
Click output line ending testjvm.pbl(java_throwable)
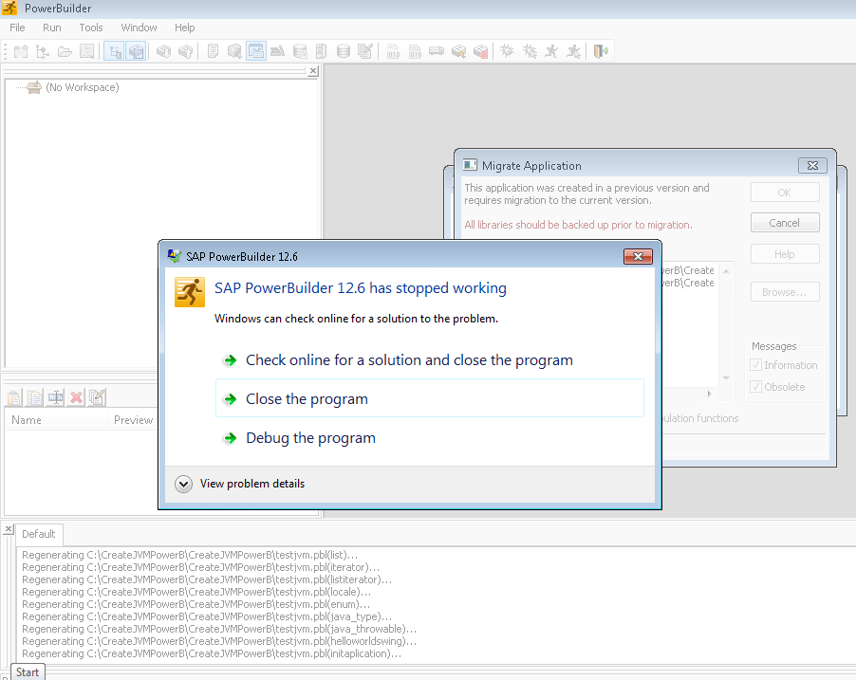(219, 629)
